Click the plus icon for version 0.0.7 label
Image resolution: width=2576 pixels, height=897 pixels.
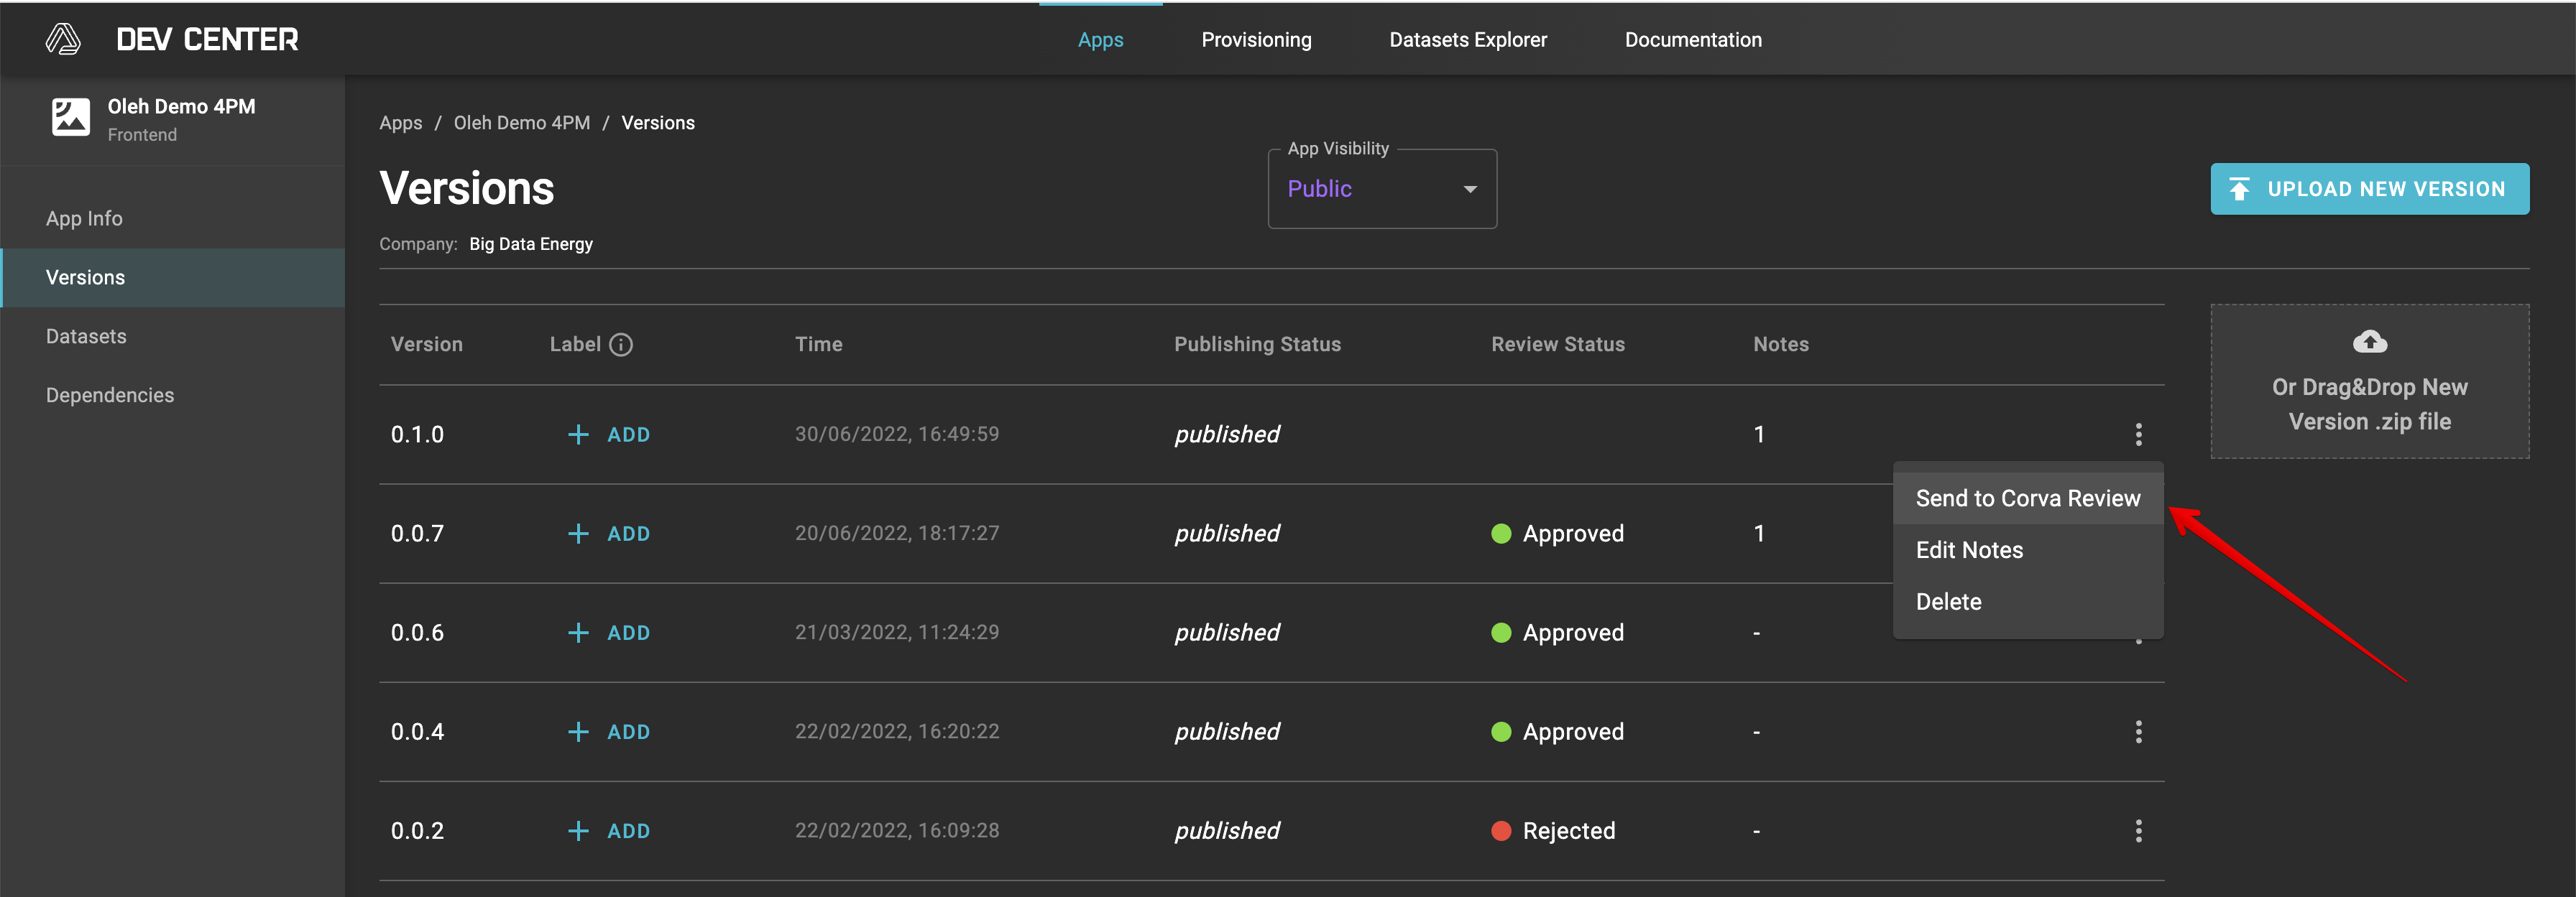578,534
